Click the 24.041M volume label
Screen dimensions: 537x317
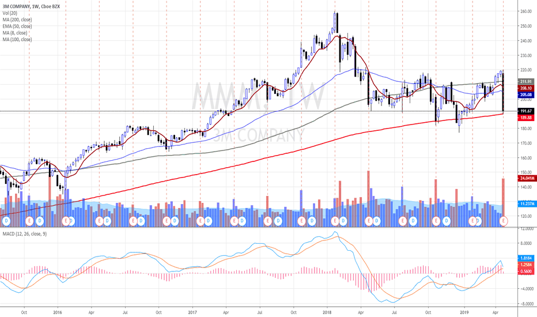coord(526,178)
